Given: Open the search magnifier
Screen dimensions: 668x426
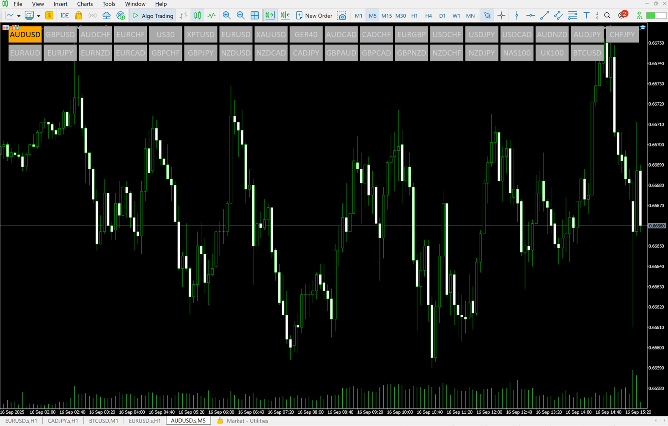Looking at the screenshot, I should point(608,16).
